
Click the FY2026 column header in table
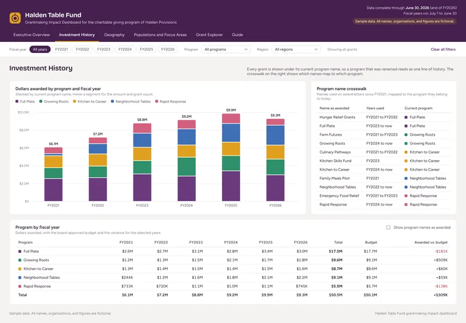[x=301, y=243]
